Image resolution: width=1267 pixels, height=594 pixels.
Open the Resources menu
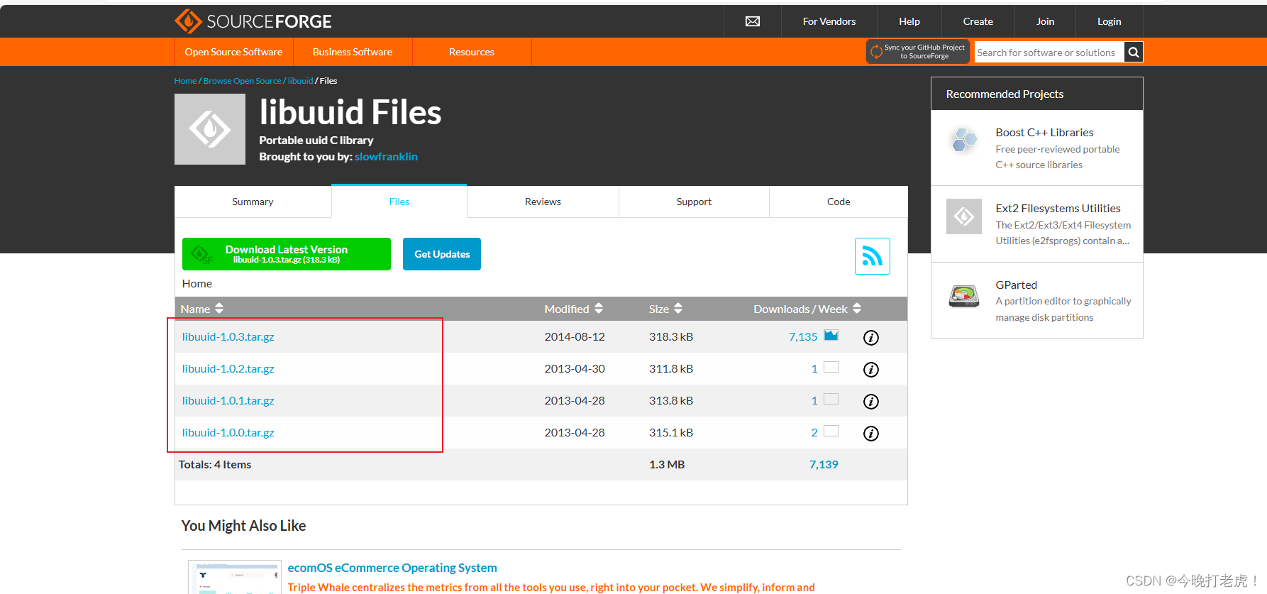(x=472, y=52)
